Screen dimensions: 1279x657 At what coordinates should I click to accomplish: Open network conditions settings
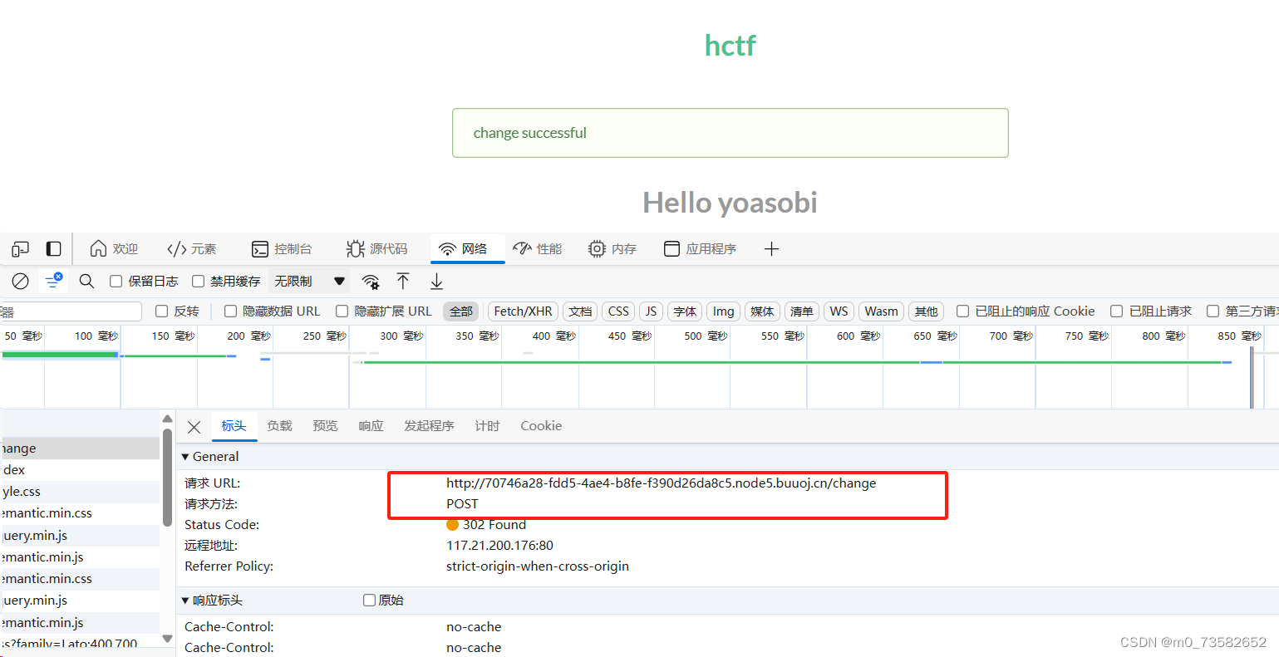(x=371, y=281)
